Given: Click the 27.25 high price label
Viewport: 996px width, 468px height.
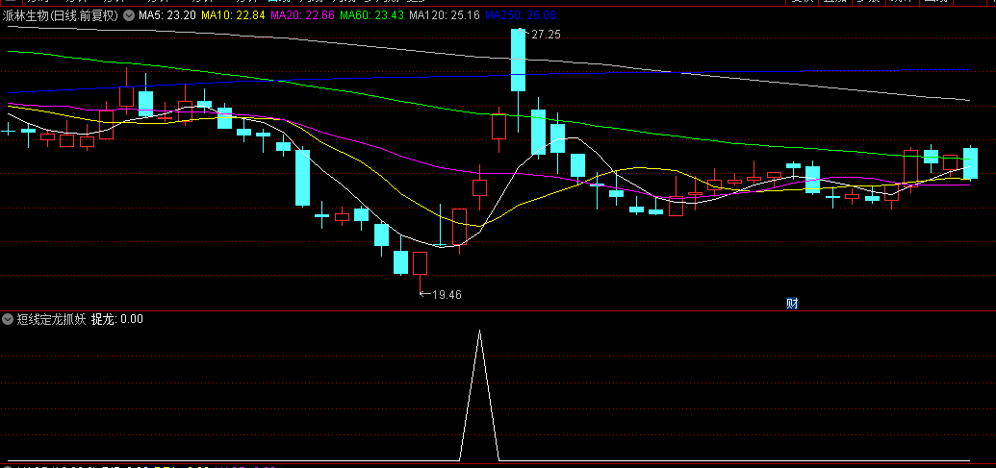Looking at the screenshot, I should tap(546, 35).
